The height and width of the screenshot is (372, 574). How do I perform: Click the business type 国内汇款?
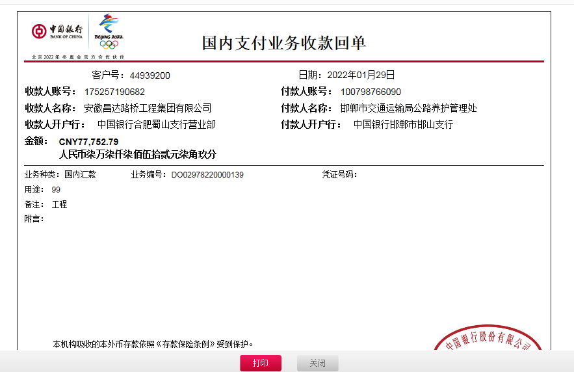pos(80,174)
